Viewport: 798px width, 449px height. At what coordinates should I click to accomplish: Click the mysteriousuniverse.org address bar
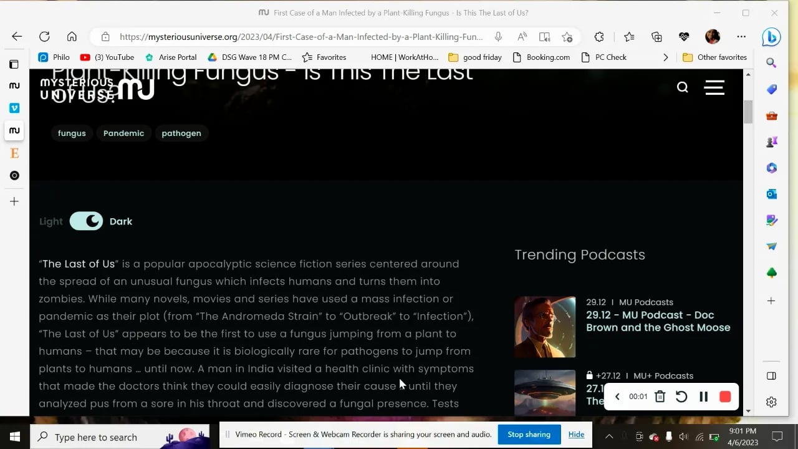coord(301,37)
